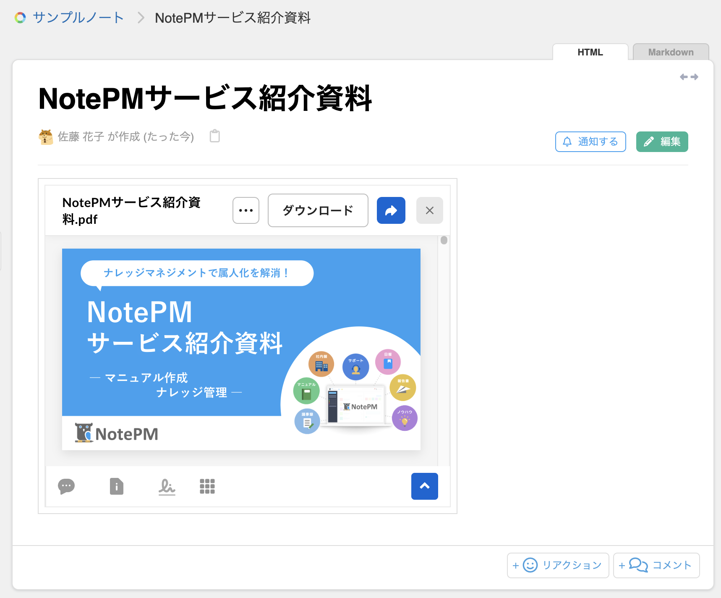
Task: Click the PDF slide cover thumbnail
Action: [x=241, y=349]
